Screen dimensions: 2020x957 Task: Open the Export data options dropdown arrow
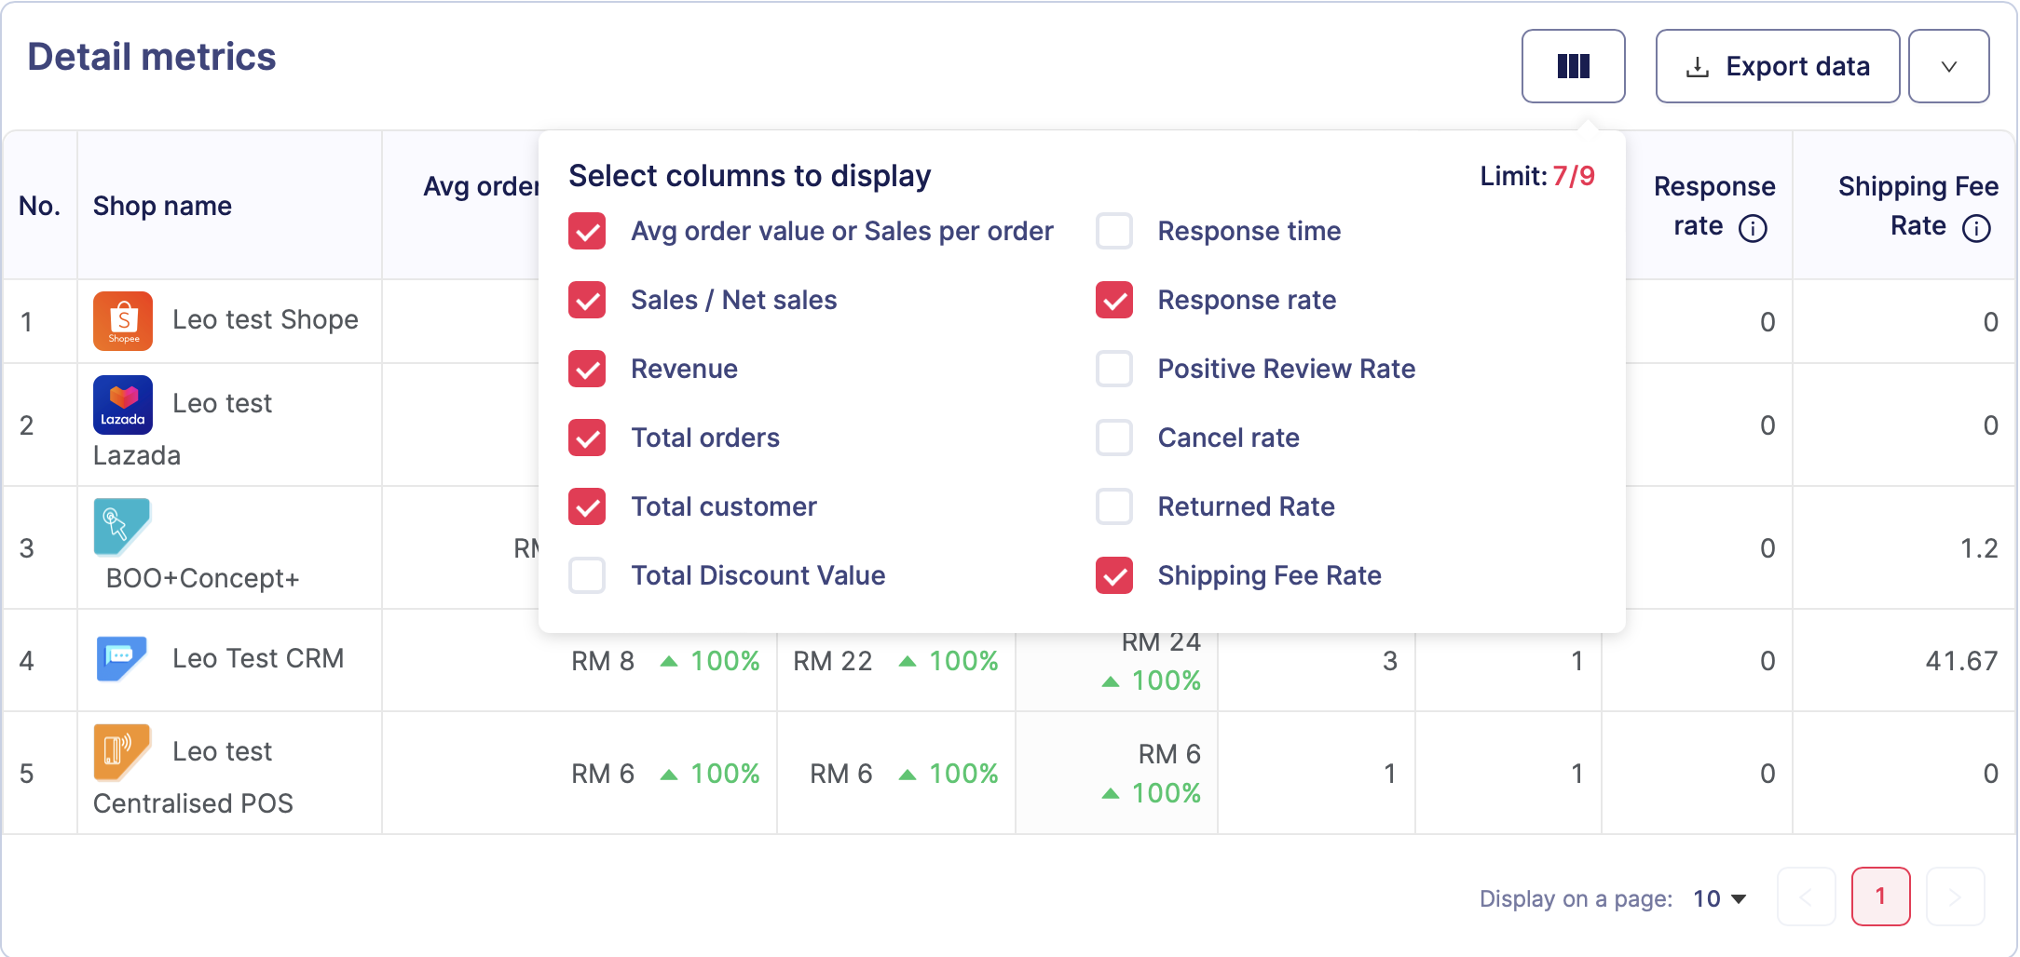[1948, 66]
